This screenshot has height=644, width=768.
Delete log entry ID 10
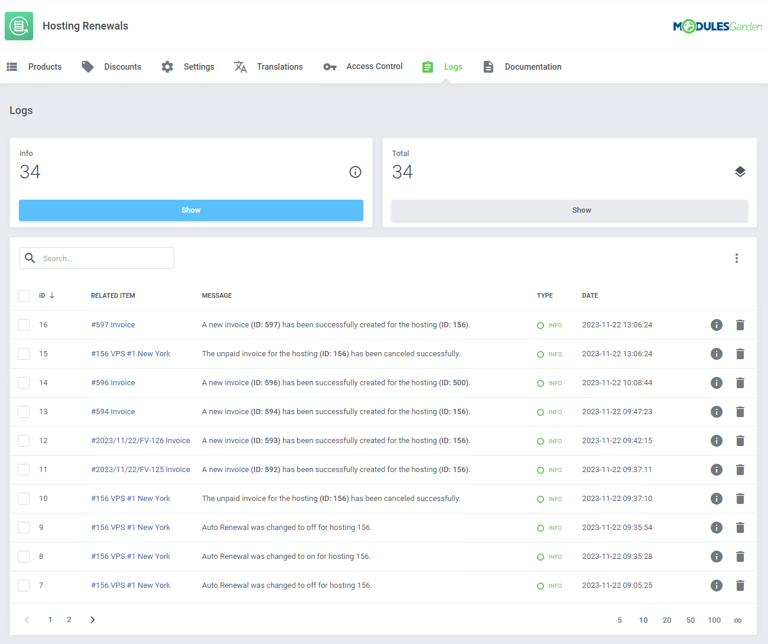pyautogui.click(x=740, y=499)
